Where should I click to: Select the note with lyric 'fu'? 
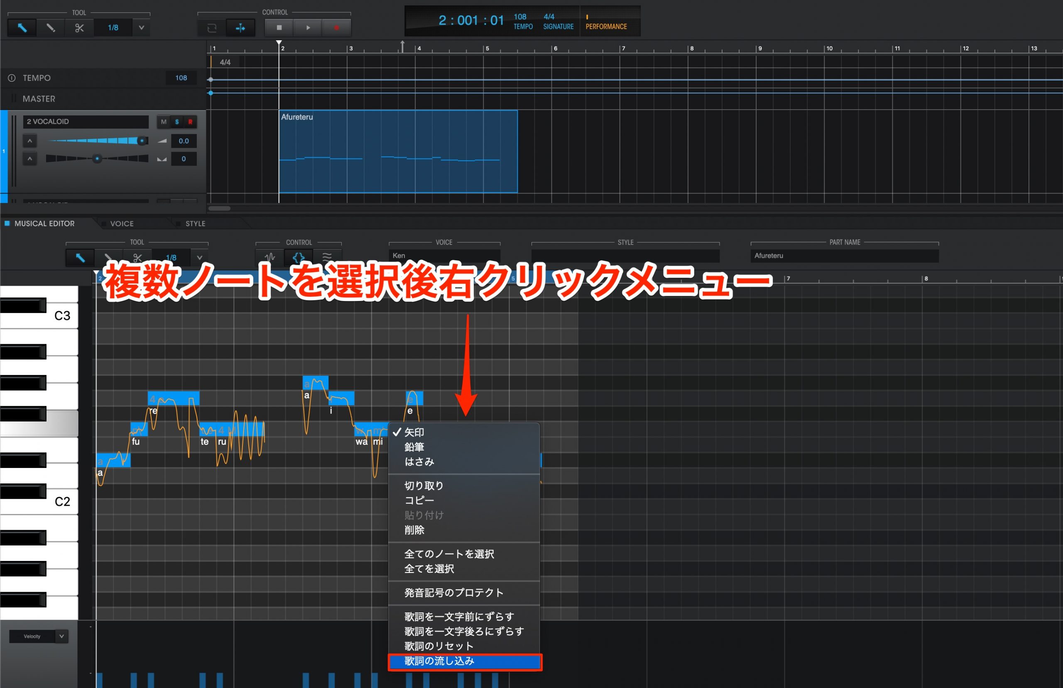click(x=139, y=429)
